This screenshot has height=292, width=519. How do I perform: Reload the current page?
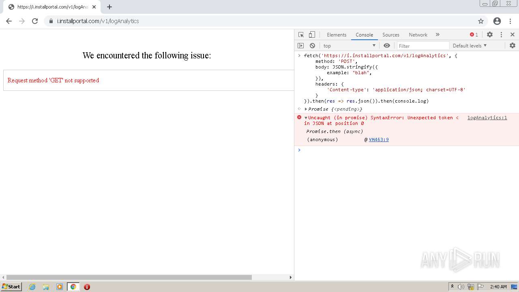pyautogui.click(x=35, y=21)
